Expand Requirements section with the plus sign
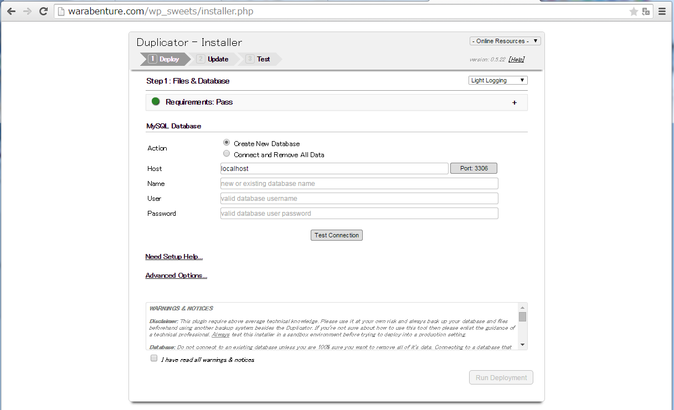Viewport: 674px width, 410px height. pos(514,102)
